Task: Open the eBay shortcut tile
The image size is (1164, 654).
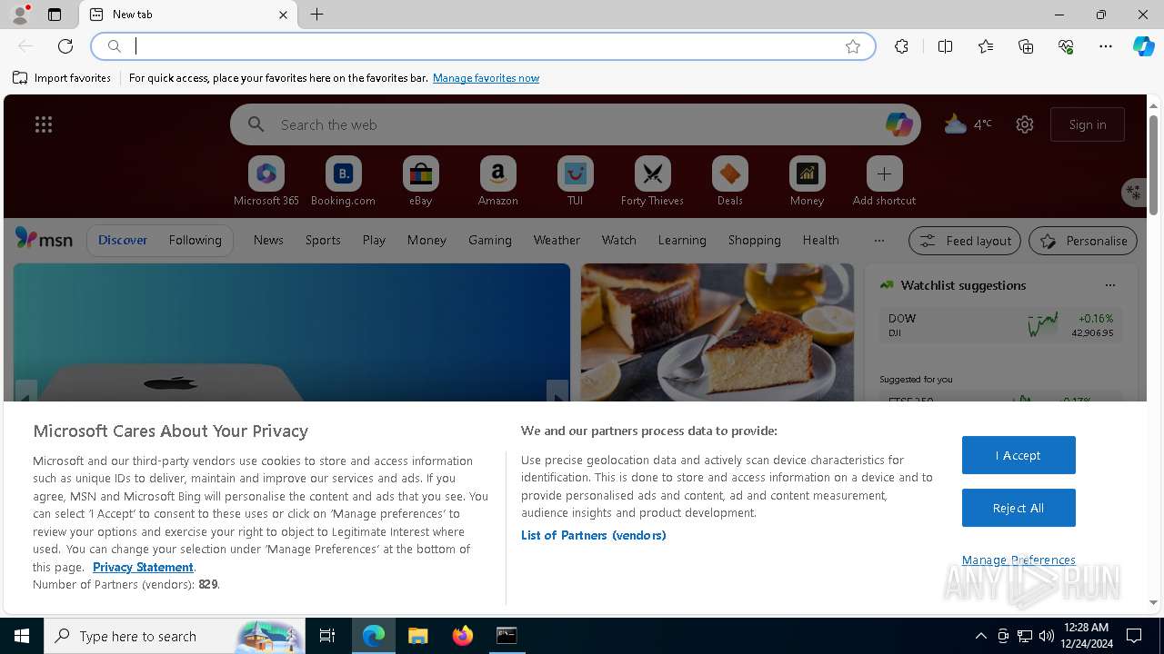Action: 420,182
